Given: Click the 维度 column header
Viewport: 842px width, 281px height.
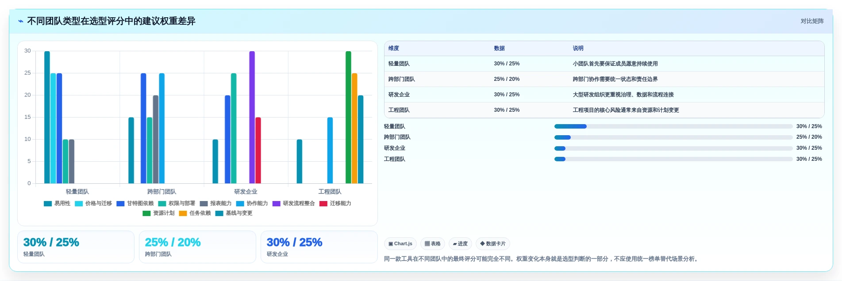Looking at the screenshot, I should 394,49.
